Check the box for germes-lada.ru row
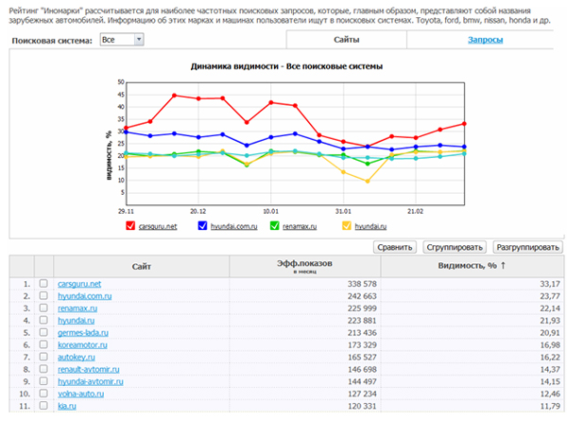 click(43, 332)
